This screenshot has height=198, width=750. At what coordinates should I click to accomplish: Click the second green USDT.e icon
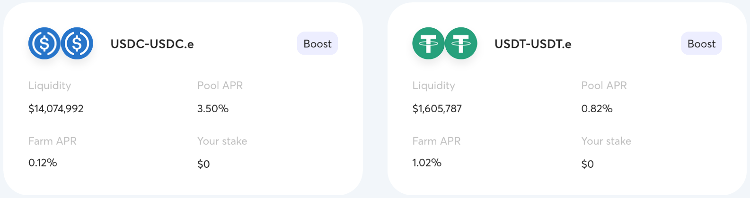461,43
